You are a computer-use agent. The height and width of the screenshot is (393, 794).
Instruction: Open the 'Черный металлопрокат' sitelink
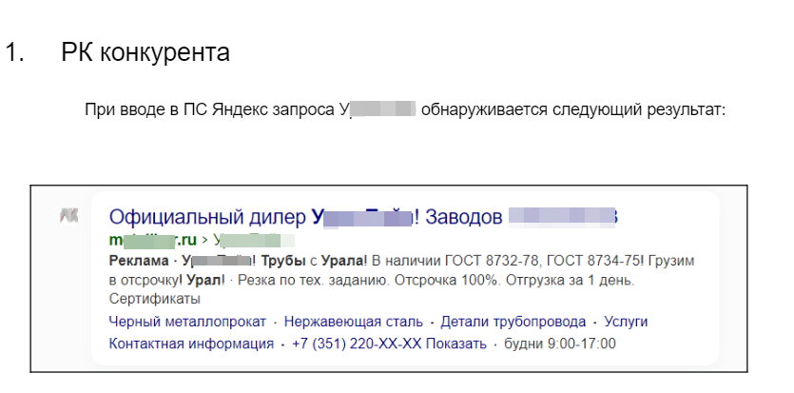point(187,322)
